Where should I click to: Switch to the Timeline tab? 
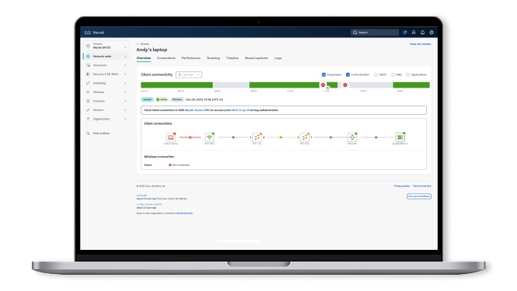(x=232, y=58)
